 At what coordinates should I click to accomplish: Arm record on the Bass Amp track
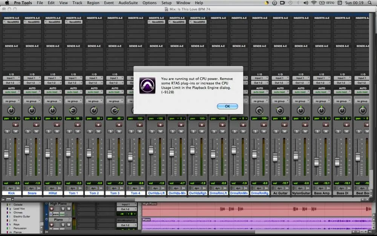click(326, 125)
